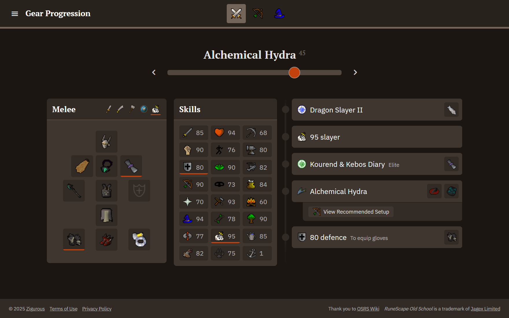Select the ring equipment slot
This screenshot has height=318, width=509.
pyautogui.click(x=139, y=240)
